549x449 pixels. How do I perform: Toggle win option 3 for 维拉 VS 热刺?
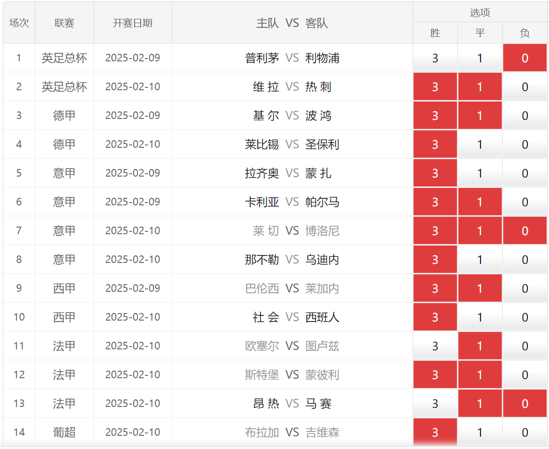(435, 86)
